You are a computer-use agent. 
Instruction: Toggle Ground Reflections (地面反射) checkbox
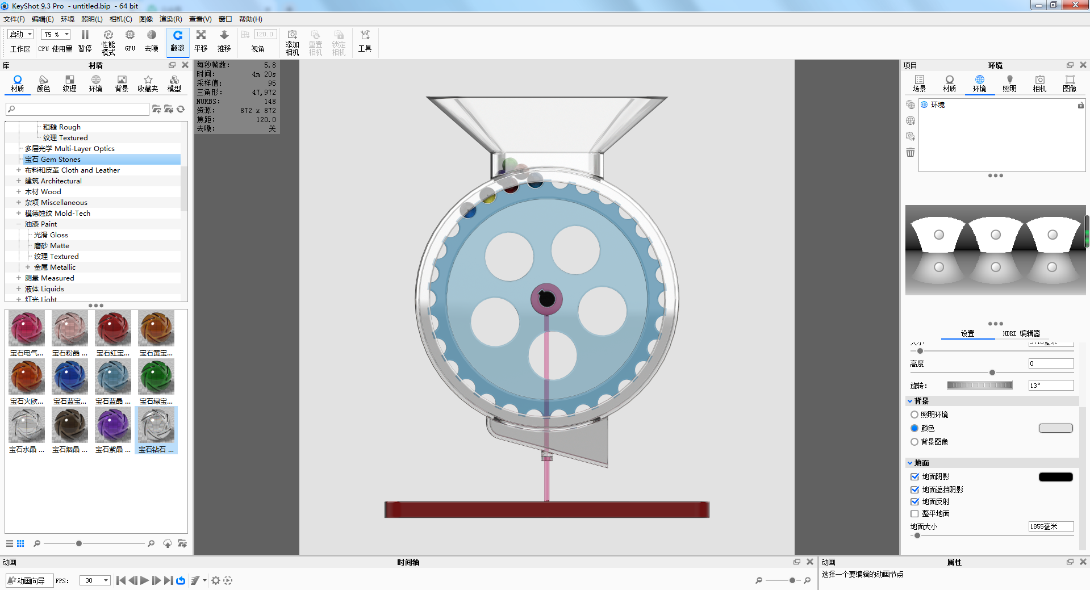tap(914, 501)
